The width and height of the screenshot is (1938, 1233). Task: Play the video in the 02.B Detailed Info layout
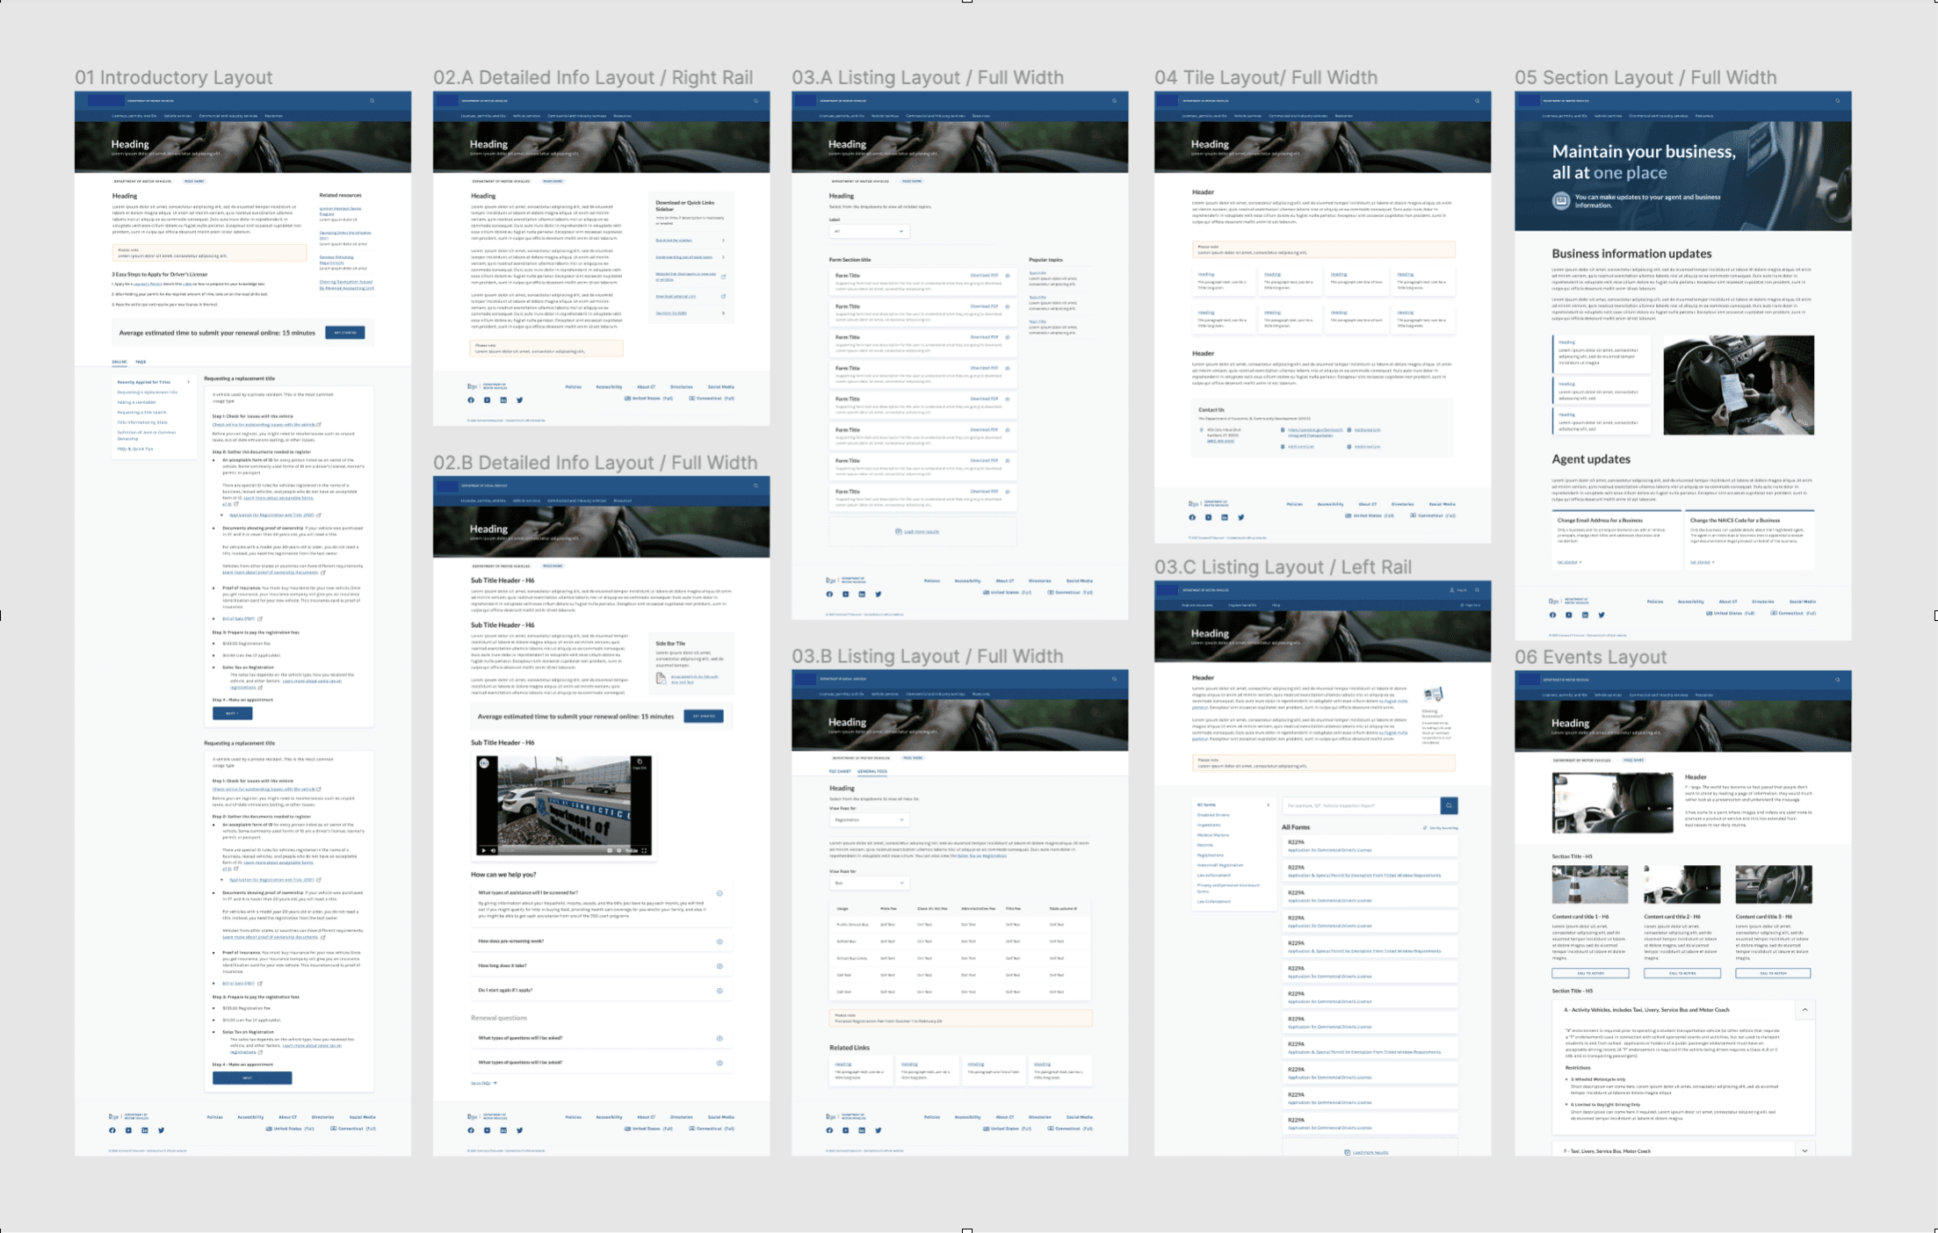(x=482, y=850)
